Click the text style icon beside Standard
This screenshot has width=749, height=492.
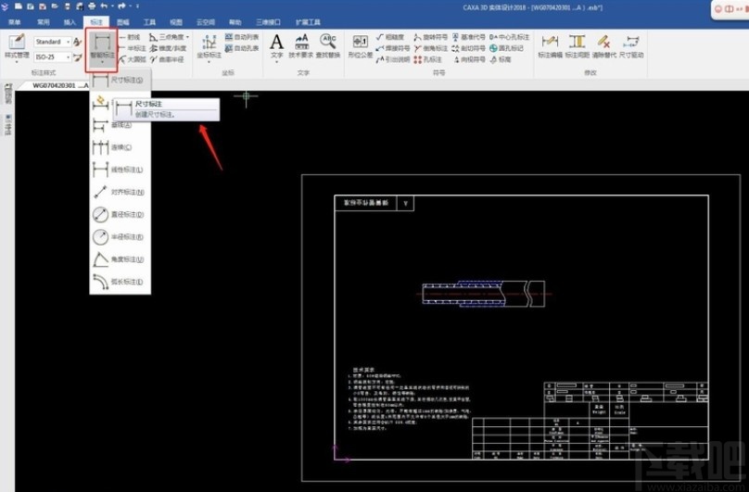(77, 42)
